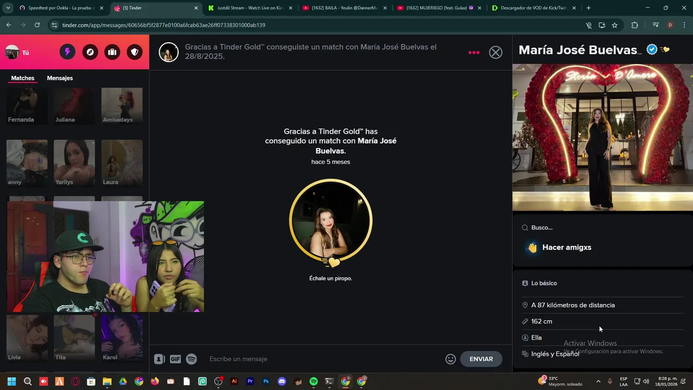This screenshot has width=693, height=390.
Task: Bookmark this page with star icon
Action: 614,25
